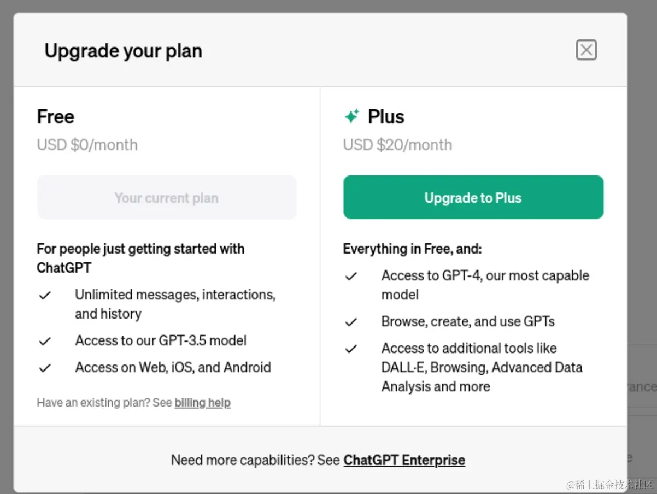Click Need more capabilities? text in footer
The width and height of the screenshot is (657, 494).
click(x=255, y=460)
